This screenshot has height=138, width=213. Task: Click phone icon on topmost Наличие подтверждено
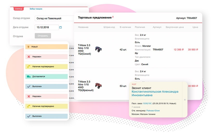pyautogui.click(x=28, y=67)
